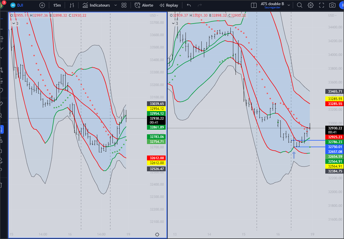Open chart settings gear in top toolbar

click(310, 5)
